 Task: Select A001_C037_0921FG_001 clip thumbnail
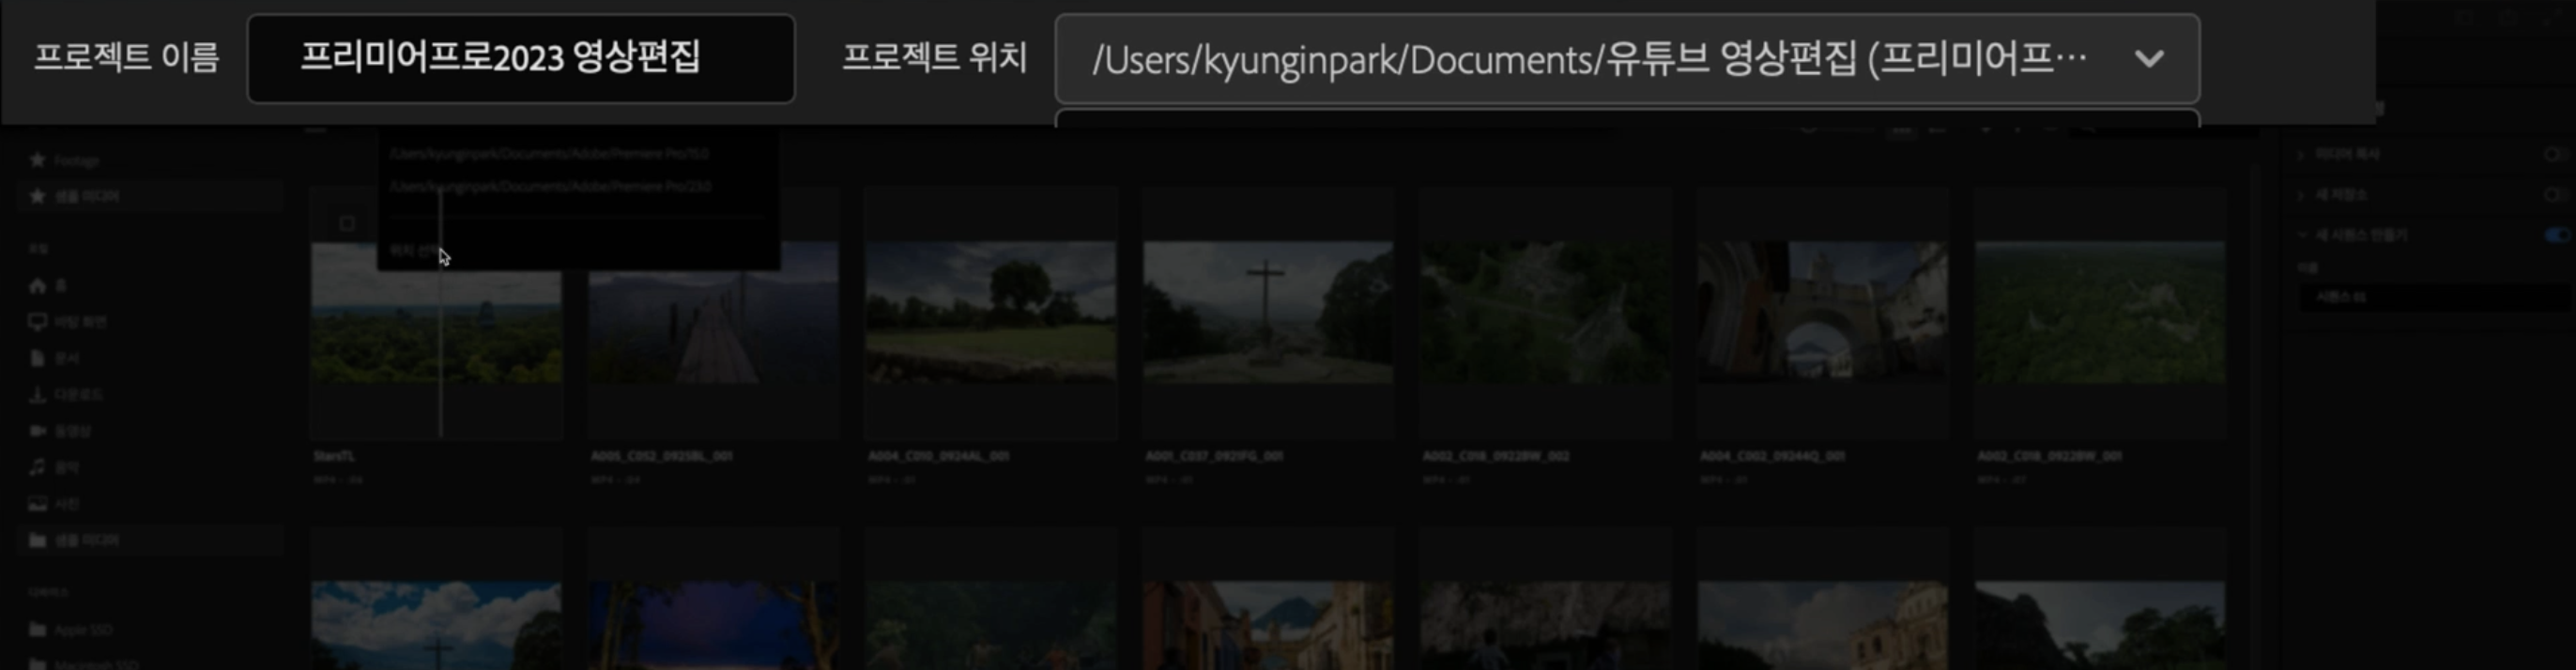[x=1268, y=312]
